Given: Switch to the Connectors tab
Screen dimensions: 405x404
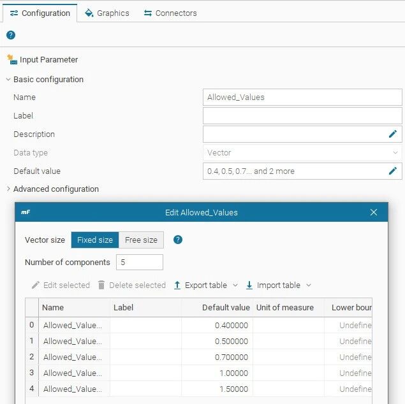Looking at the screenshot, I should tap(170, 13).
